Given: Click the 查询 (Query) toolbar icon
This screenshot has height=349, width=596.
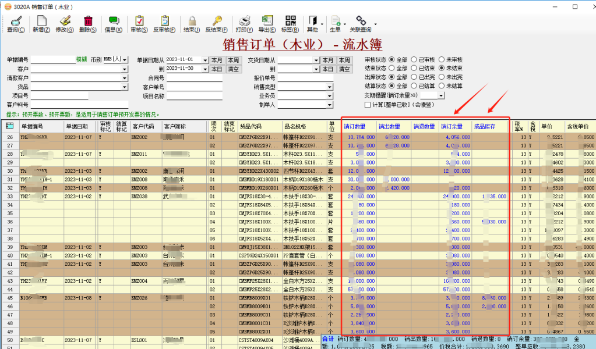Looking at the screenshot, I should 16,23.
